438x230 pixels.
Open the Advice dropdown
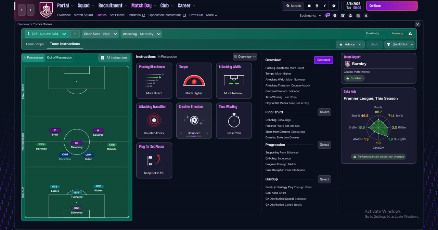click(x=350, y=44)
